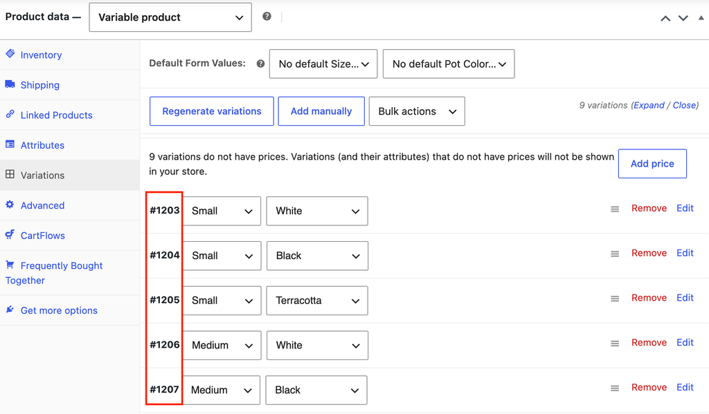Open Terracotta color dropdown for #1205
The image size is (709, 414).
pos(317,300)
